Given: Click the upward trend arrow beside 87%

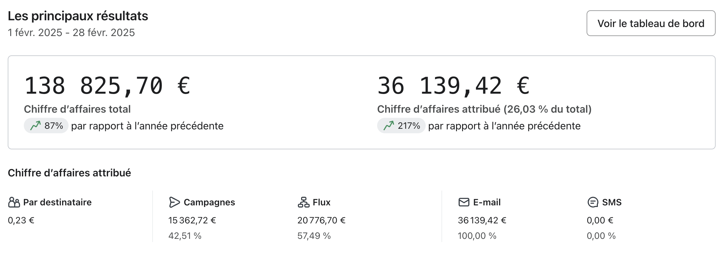Looking at the screenshot, I should 36,125.
